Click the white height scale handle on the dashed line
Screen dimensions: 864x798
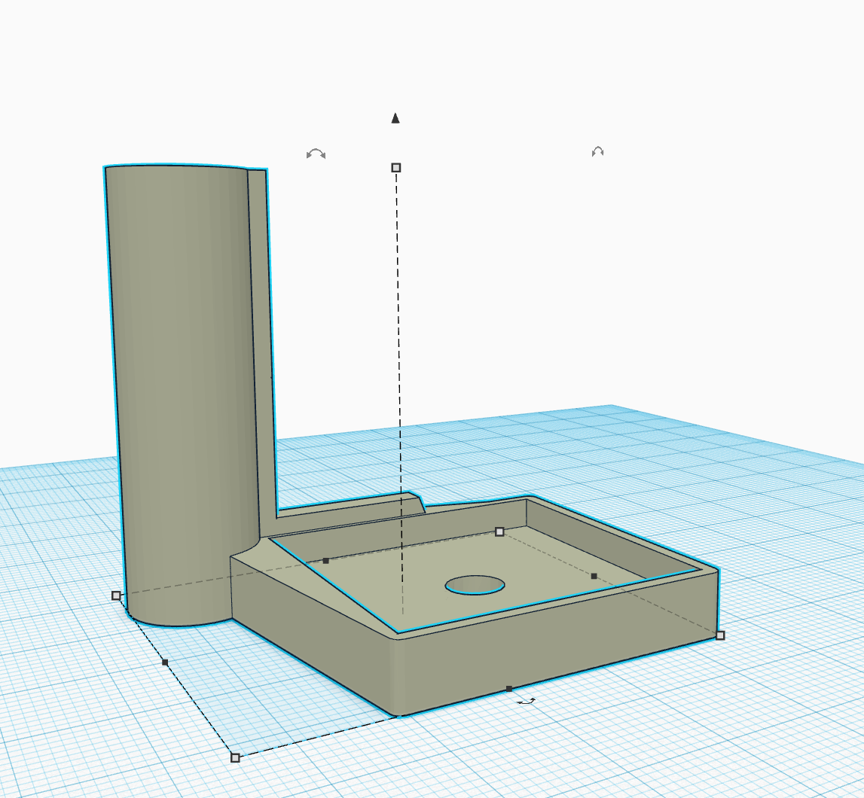pos(394,166)
